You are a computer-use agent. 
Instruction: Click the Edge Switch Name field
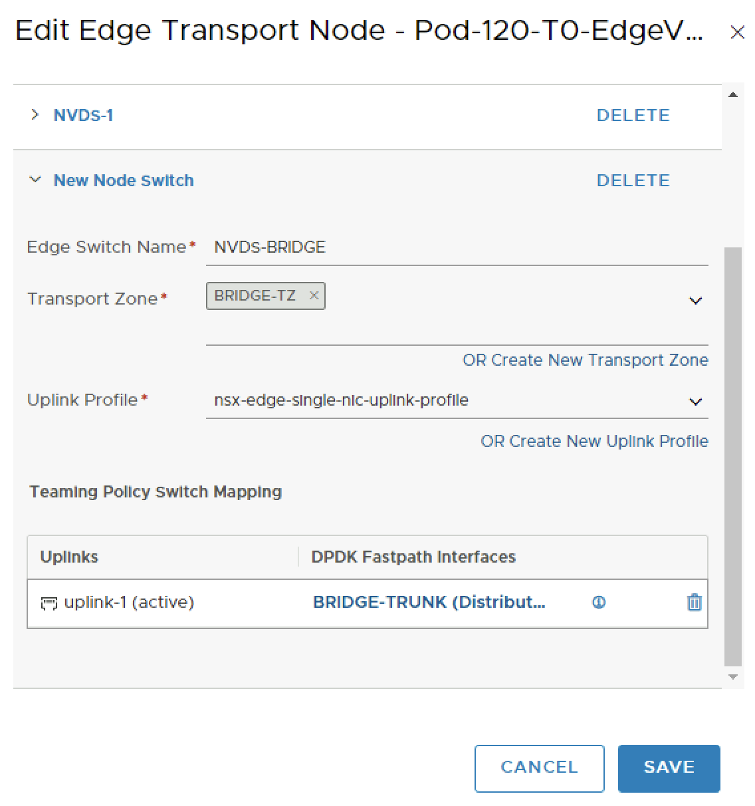(456, 247)
